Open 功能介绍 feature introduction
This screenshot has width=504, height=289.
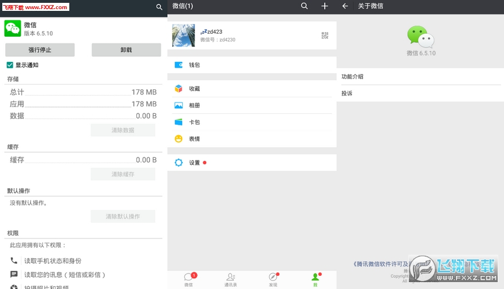[420, 77]
